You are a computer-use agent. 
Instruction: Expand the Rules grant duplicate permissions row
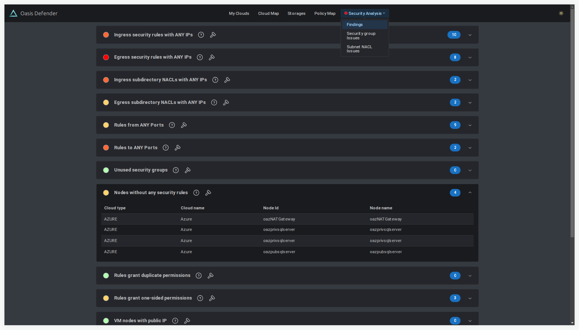[x=470, y=275]
